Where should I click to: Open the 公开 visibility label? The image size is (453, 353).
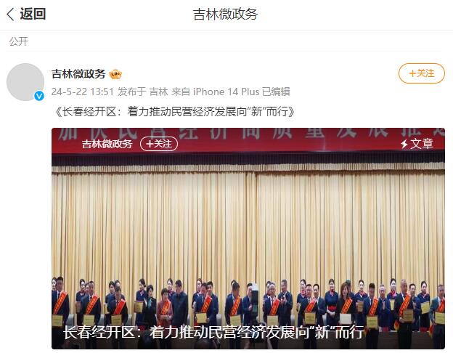tap(18, 41)
